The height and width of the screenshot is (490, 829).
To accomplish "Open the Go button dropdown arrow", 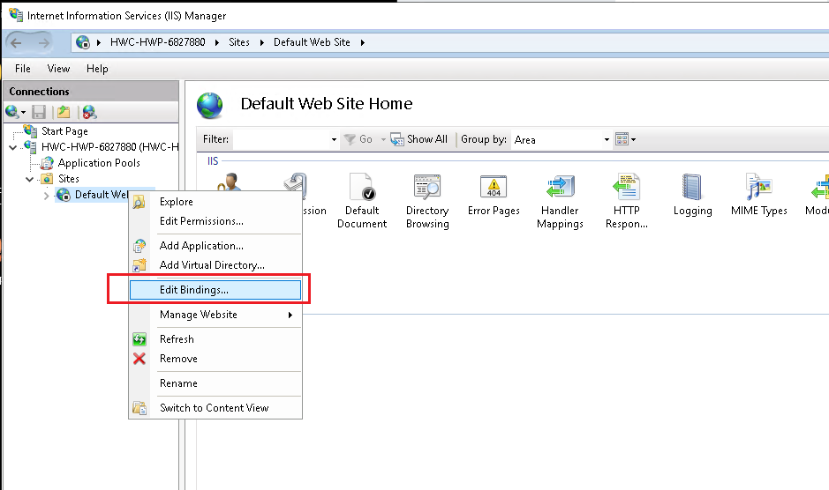I will (x=383, y=139).
